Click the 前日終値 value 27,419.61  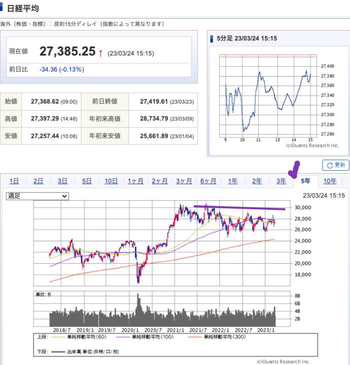coord(154,102)
